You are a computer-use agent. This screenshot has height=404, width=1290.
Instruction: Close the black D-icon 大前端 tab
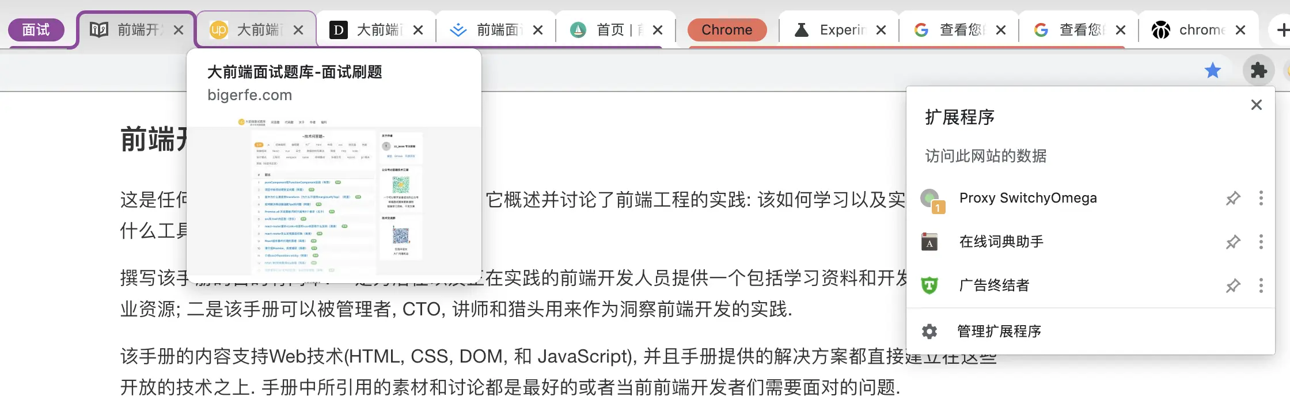[418, 30]
